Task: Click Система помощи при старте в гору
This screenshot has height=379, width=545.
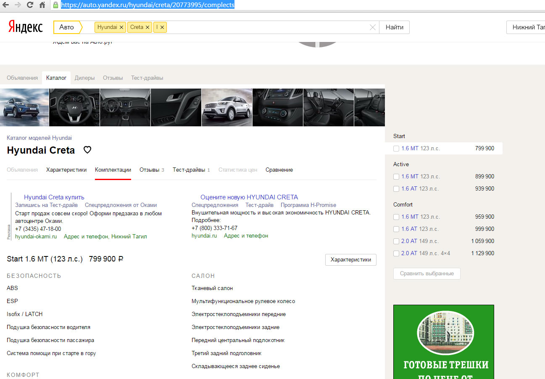Action: pyautogui.click(x=51, y=353)
